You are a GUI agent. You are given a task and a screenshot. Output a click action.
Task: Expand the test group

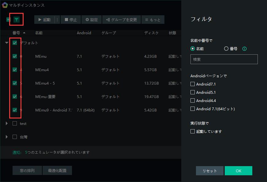click(x=7, y=123)
